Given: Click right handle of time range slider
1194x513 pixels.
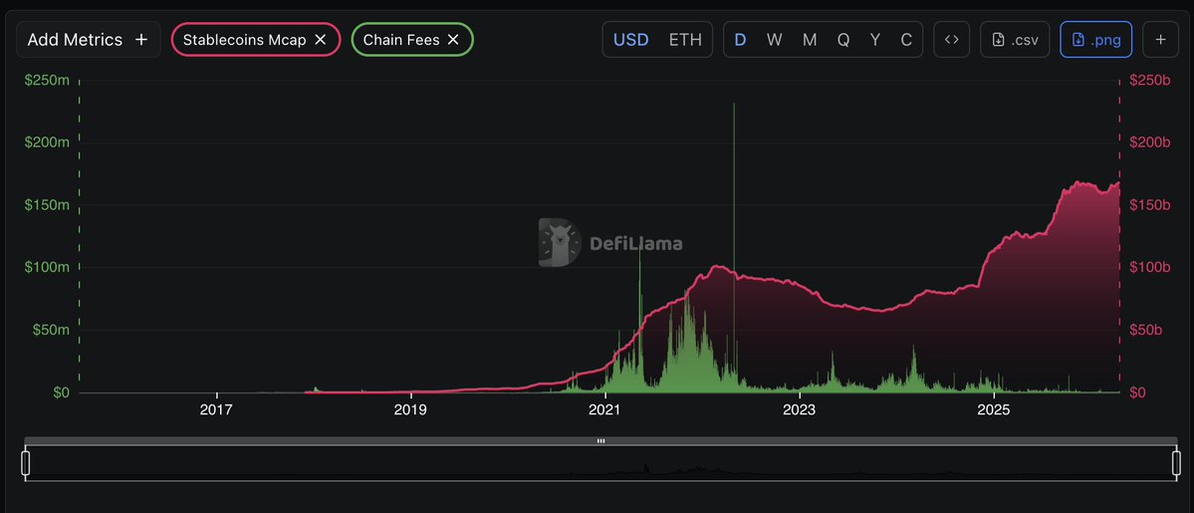Looking at the screenshot, I should tap(1176, 463).
